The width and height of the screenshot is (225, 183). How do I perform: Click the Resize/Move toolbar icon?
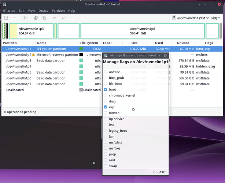coord(25,18)
